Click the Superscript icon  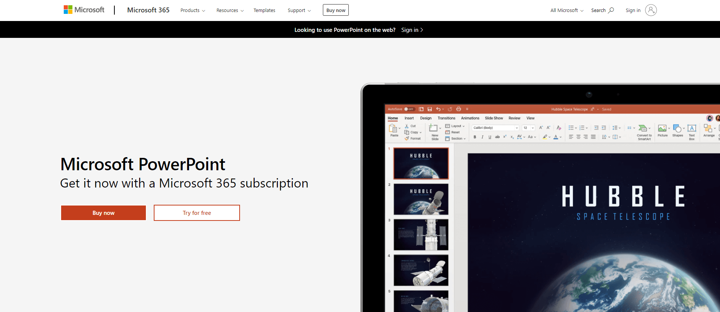click(x=505, y=137)
